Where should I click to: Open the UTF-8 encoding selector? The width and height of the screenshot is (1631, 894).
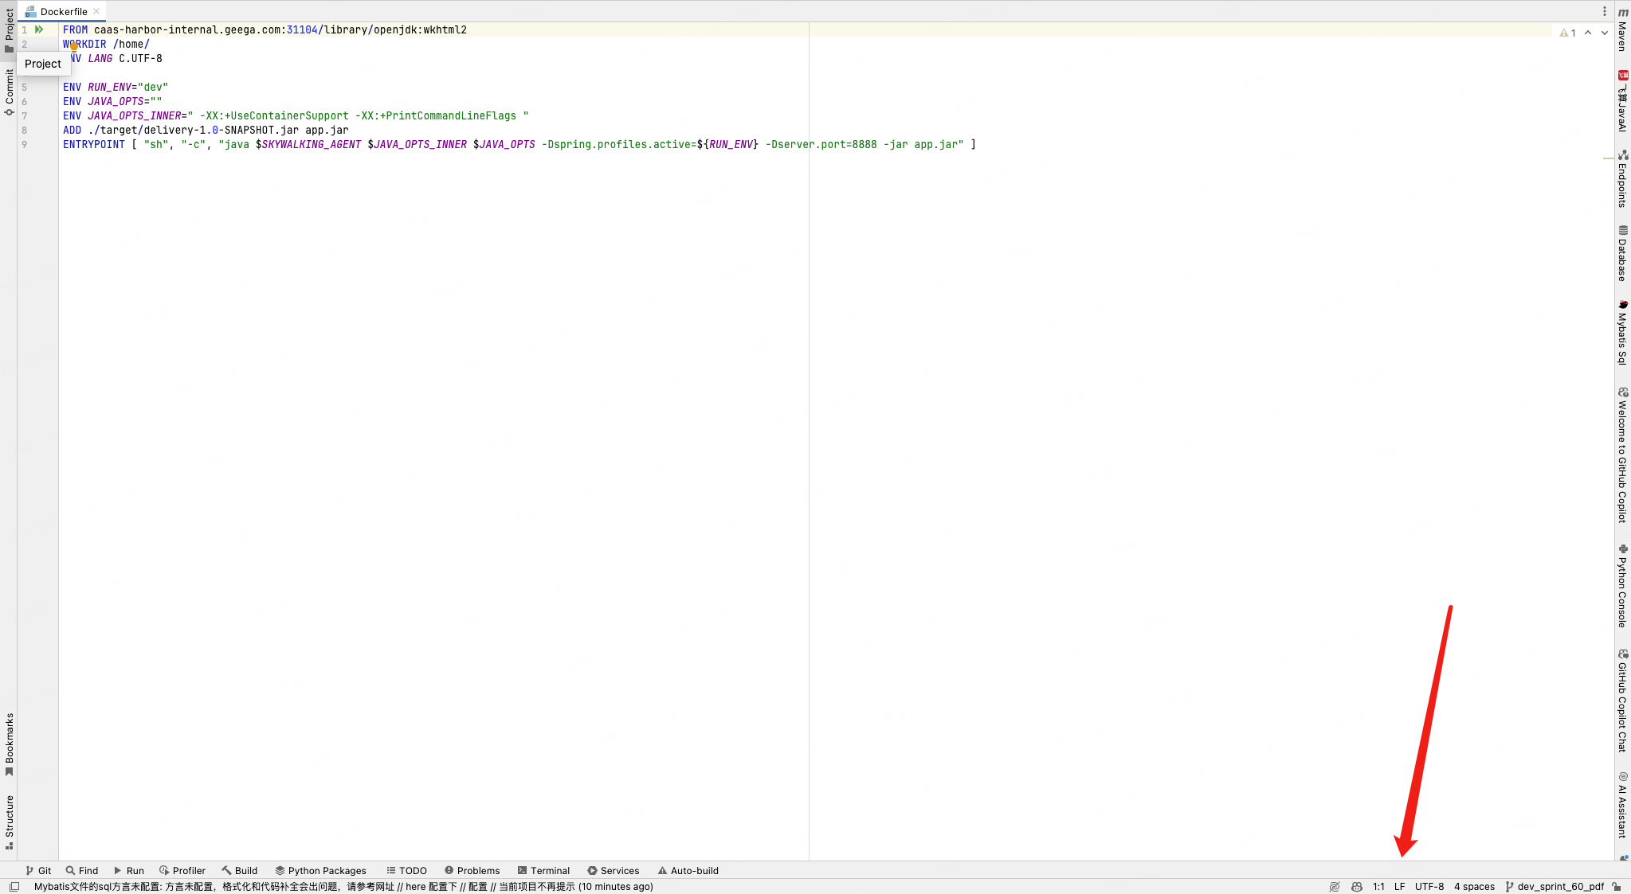pos(1429,886)
